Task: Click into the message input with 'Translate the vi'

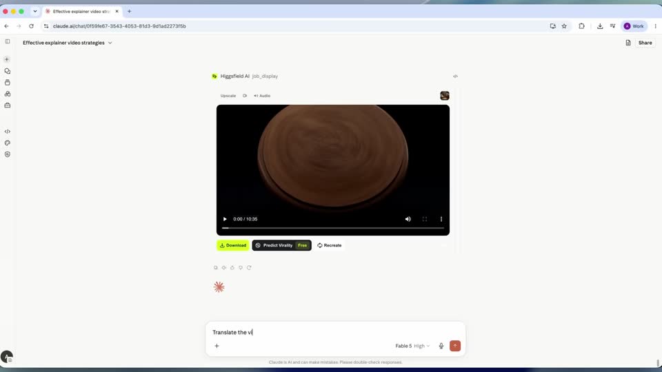Action: (x=335, y=332)
